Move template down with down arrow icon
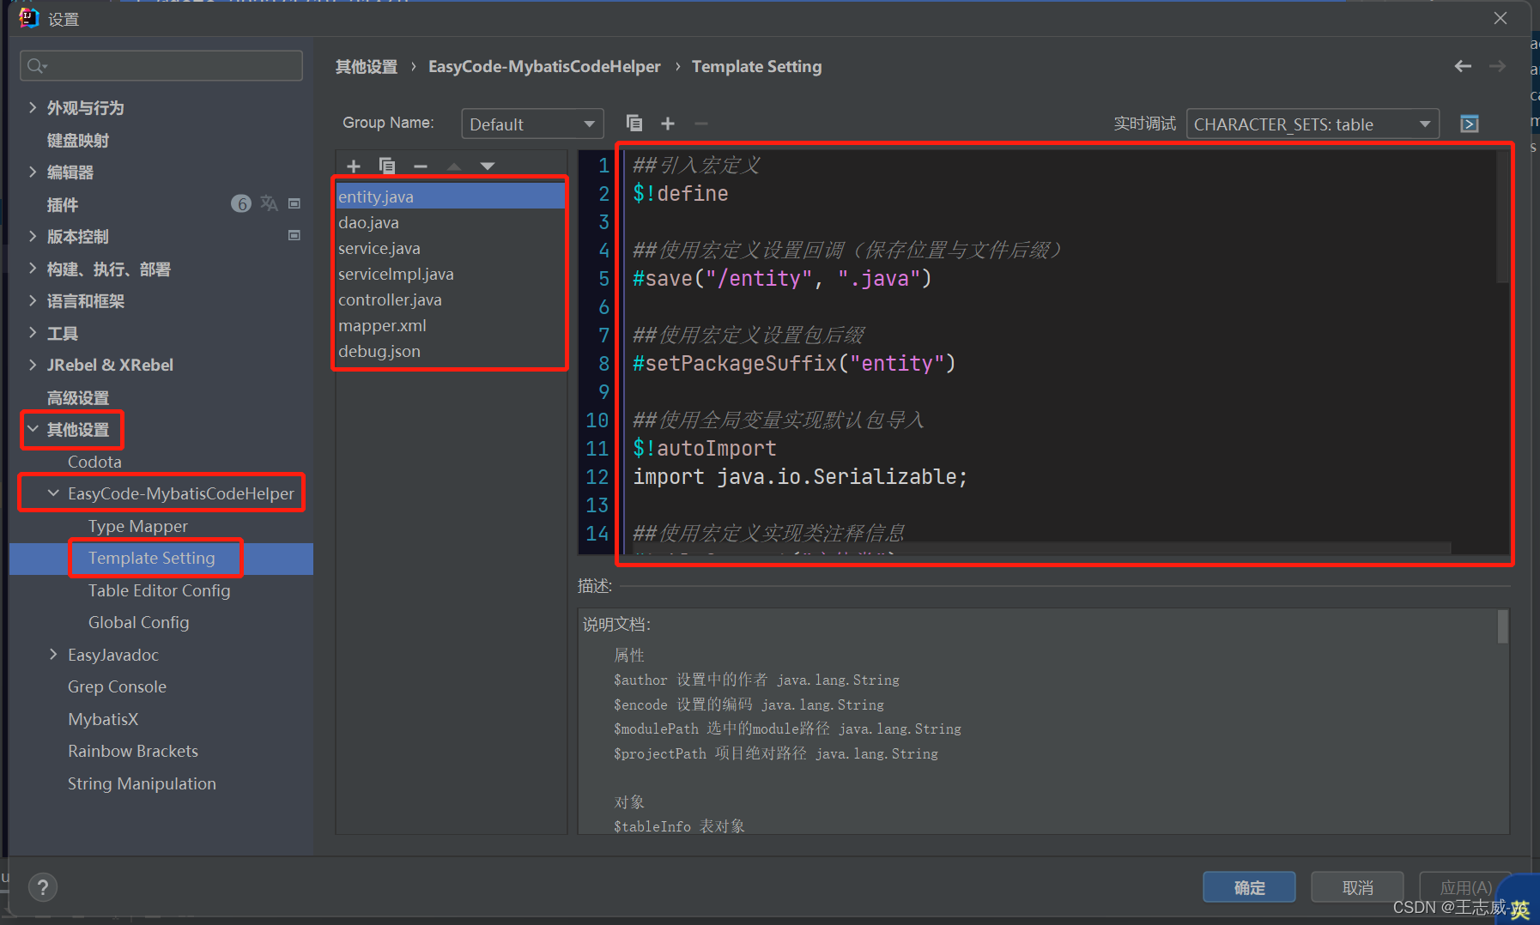Screen dimensions: 1540x925 pyautogui.click(x=488, y=166)
